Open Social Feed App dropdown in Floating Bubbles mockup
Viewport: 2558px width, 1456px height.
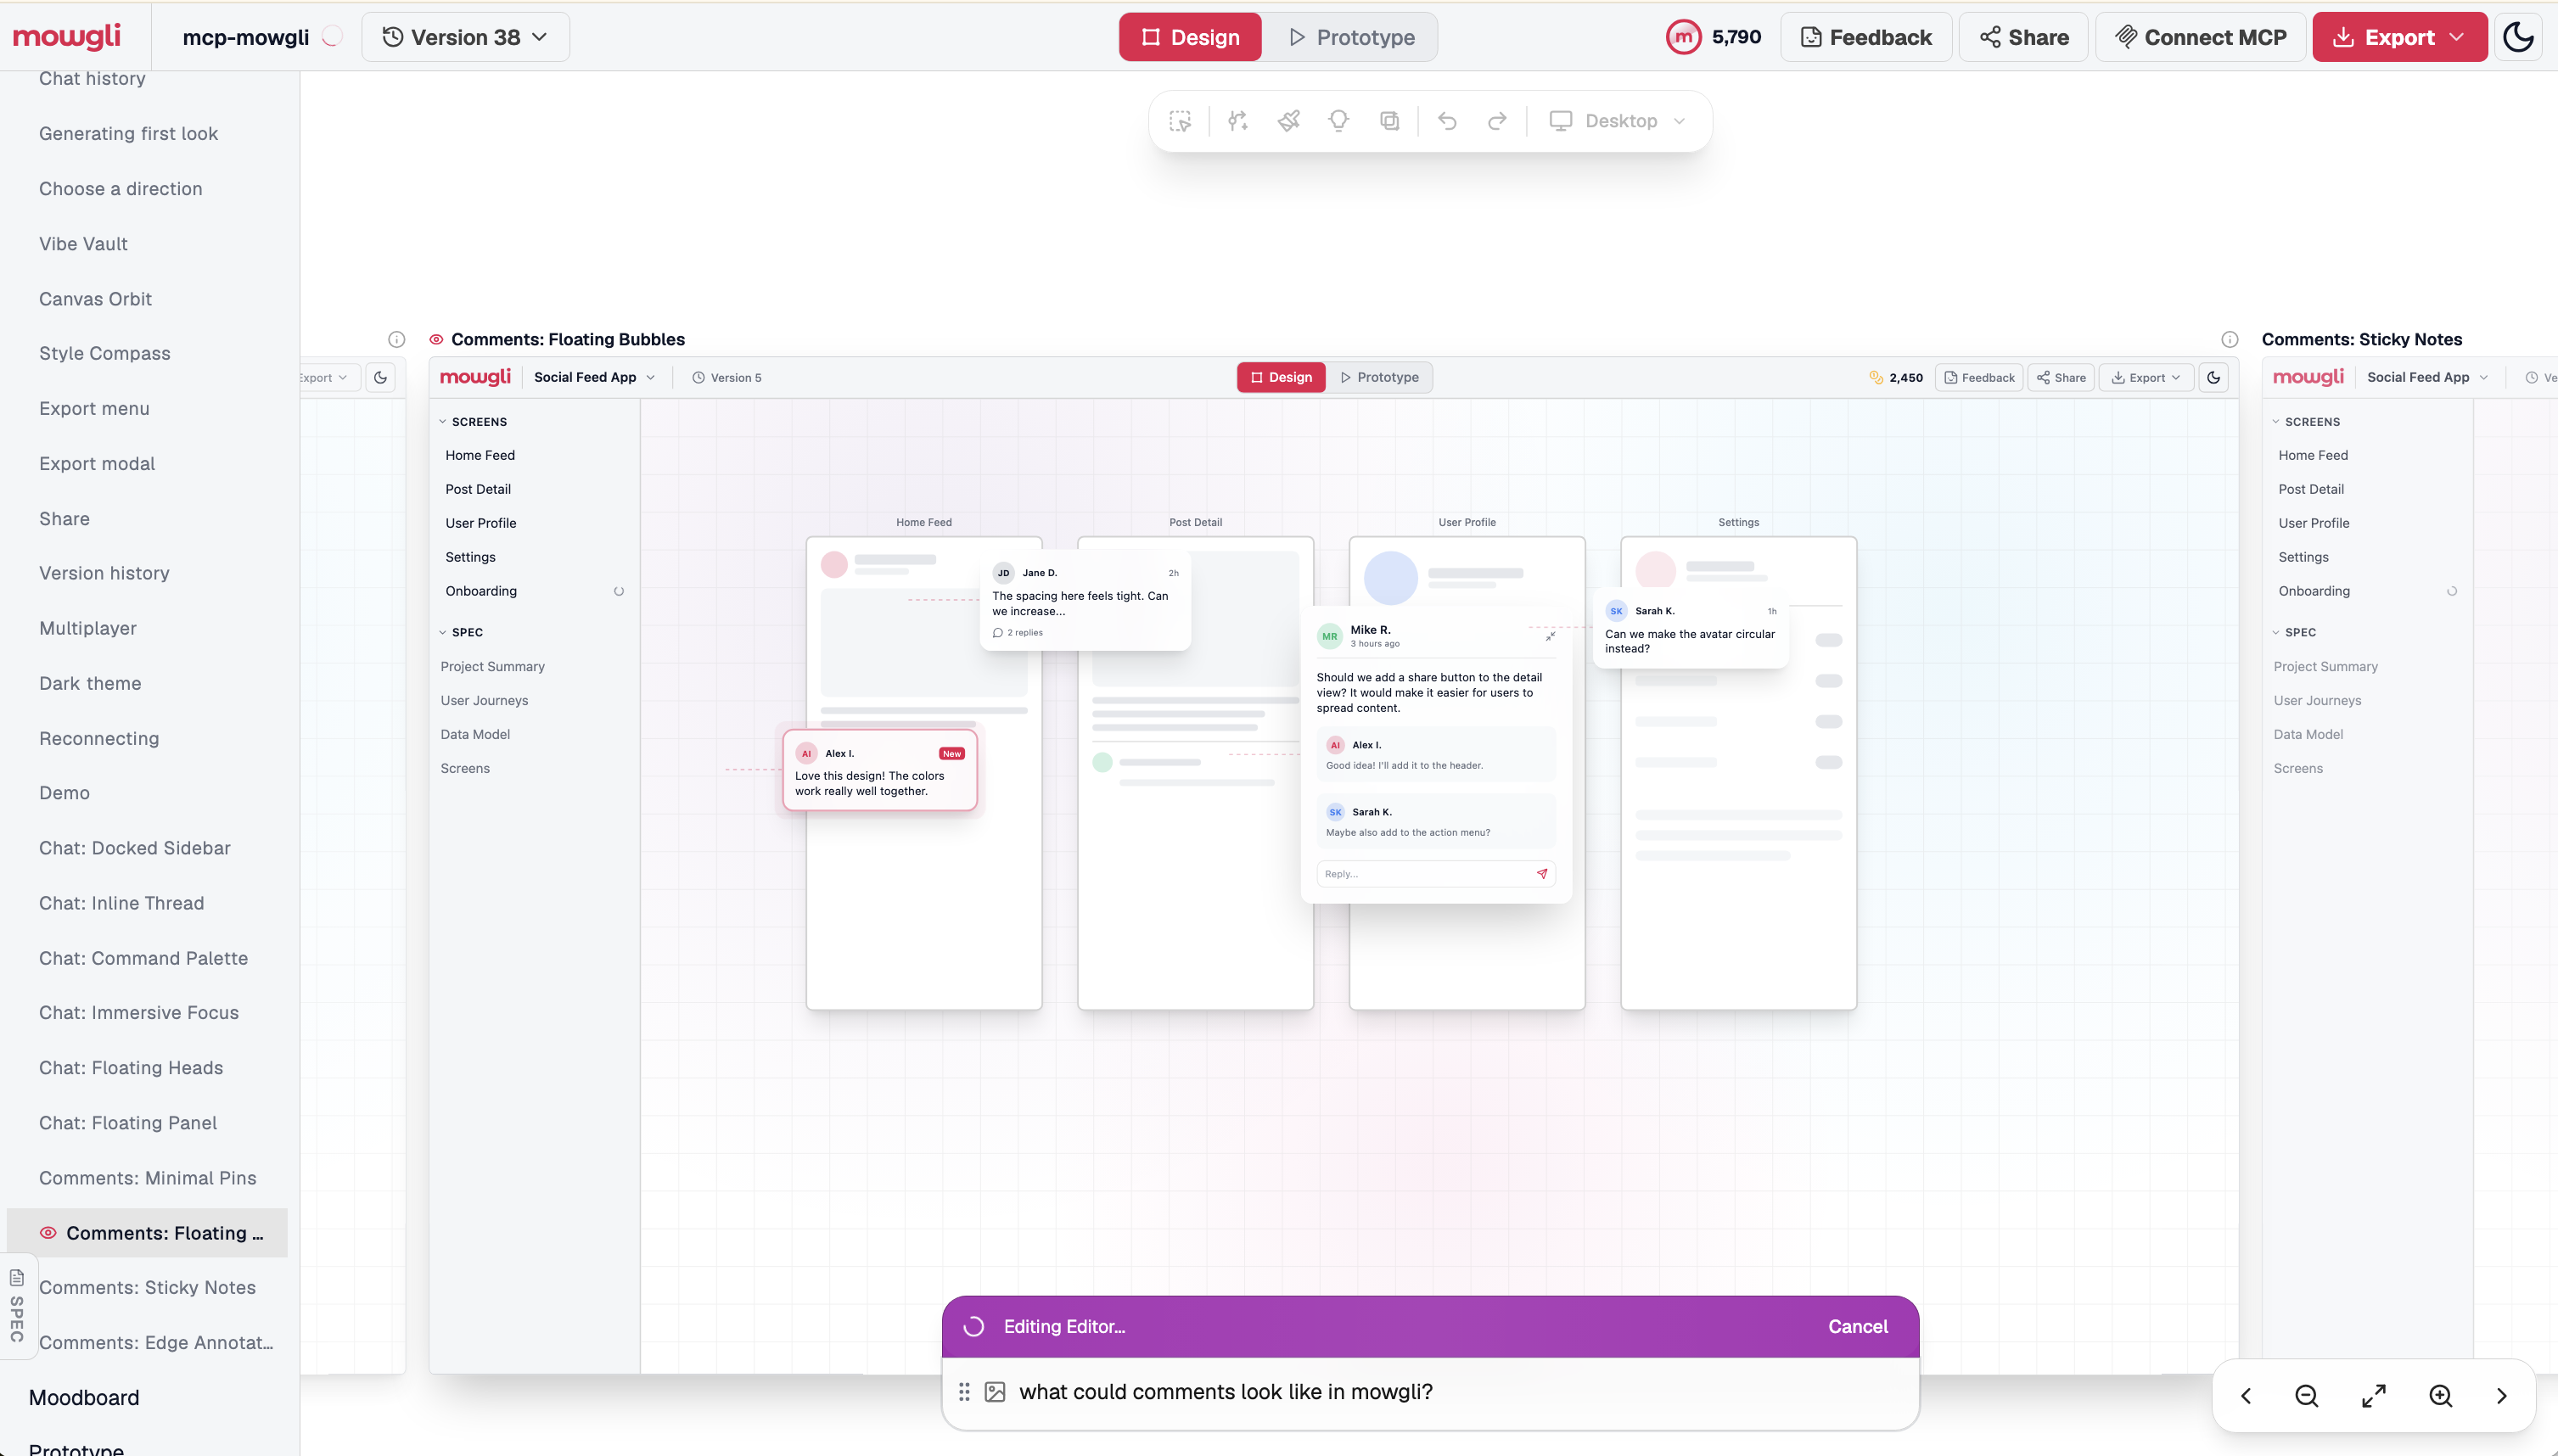[x=595, y=377]
